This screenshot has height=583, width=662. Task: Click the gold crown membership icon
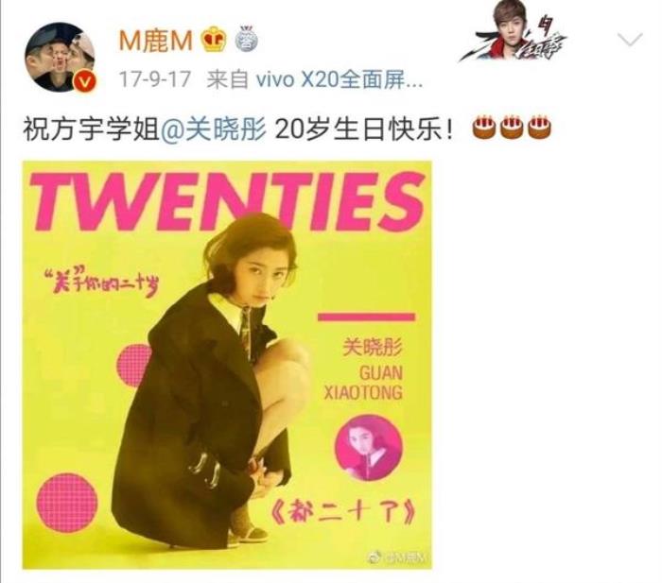tap(213, 40)
